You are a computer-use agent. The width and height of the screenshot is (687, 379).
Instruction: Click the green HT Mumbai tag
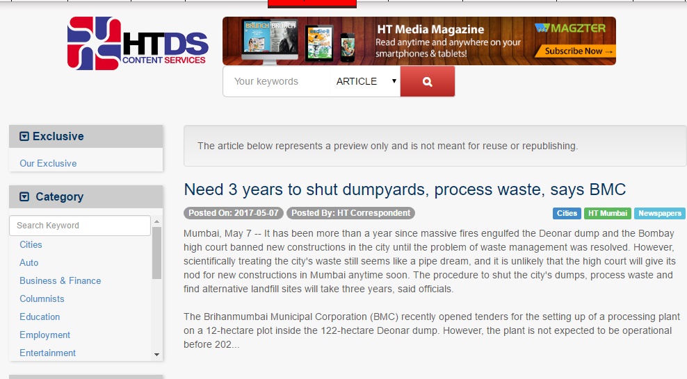click(608, 213)
